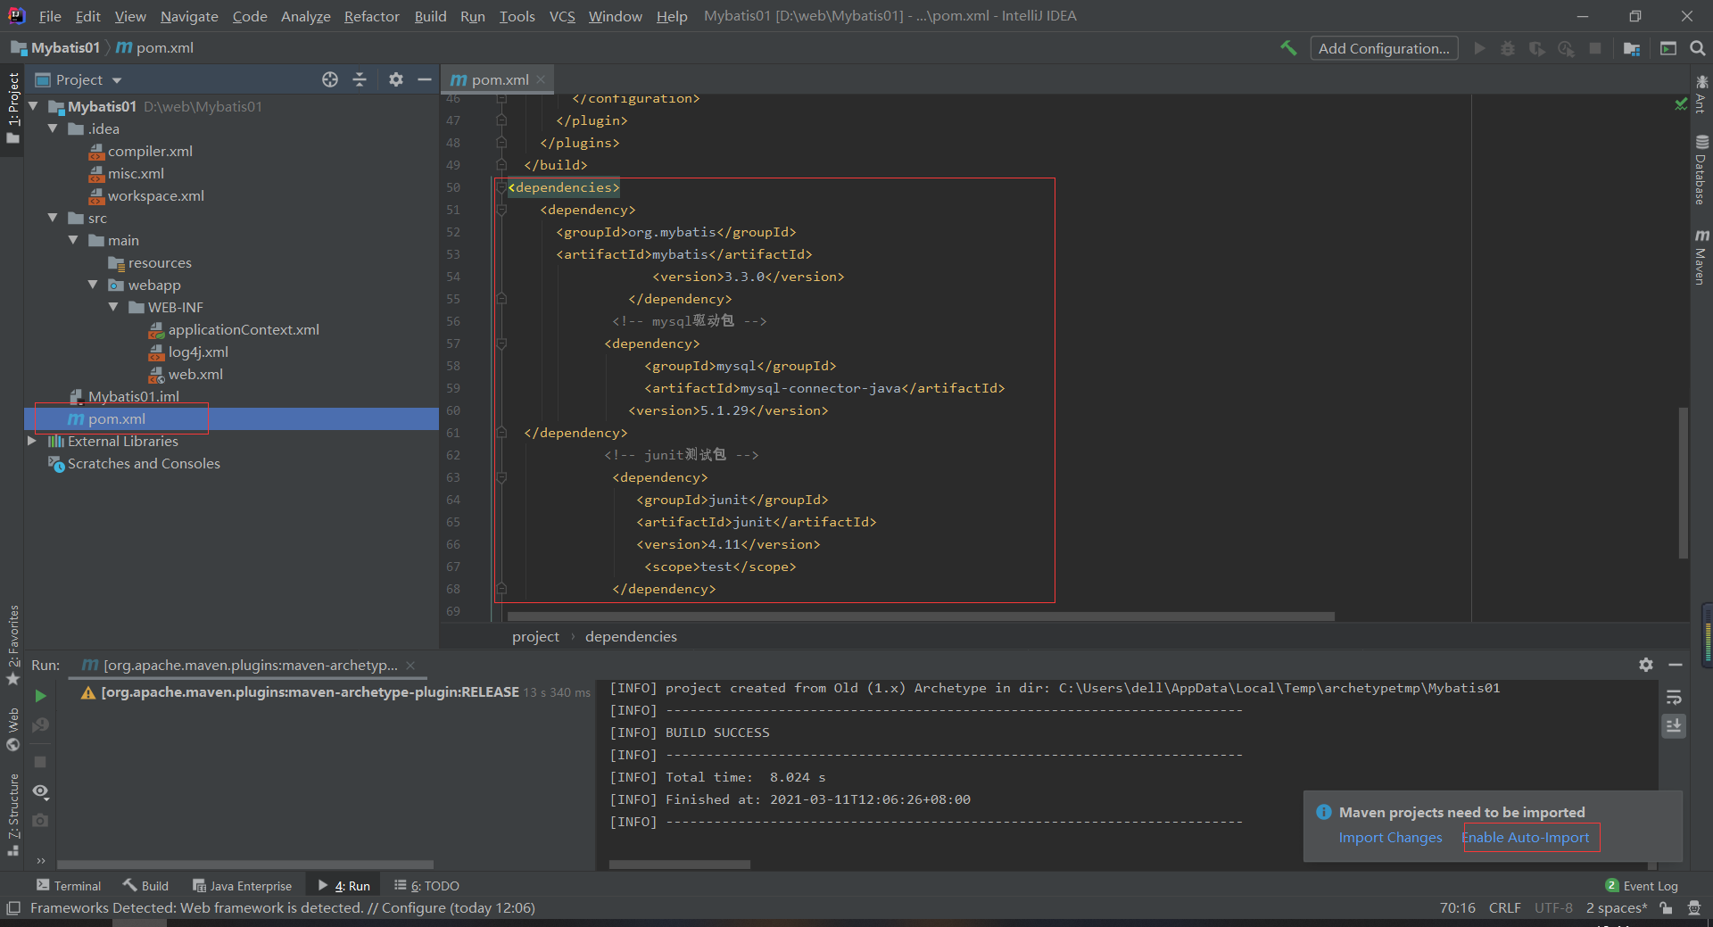Open the File menu
The image size is (1713, 927).
pos(50,16)
